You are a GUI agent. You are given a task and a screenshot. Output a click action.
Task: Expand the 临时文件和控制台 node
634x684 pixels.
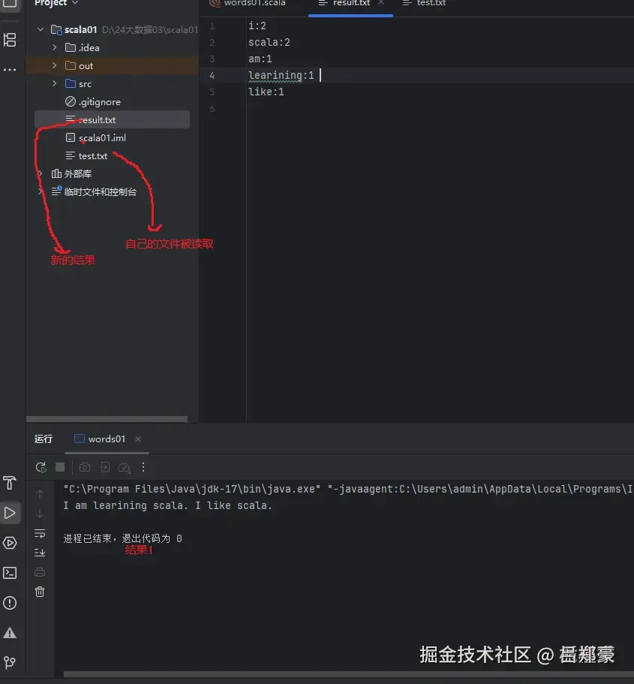(41, 191)
